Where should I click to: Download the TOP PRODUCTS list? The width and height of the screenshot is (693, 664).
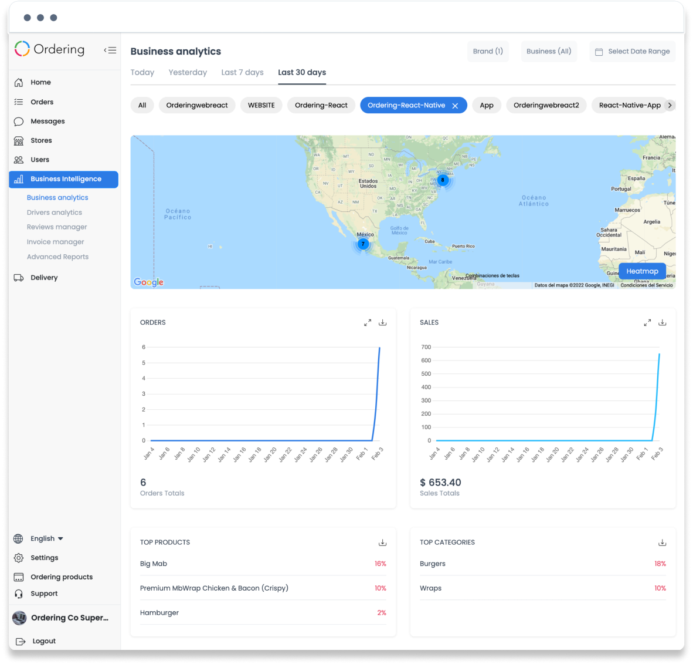[383, 542]
